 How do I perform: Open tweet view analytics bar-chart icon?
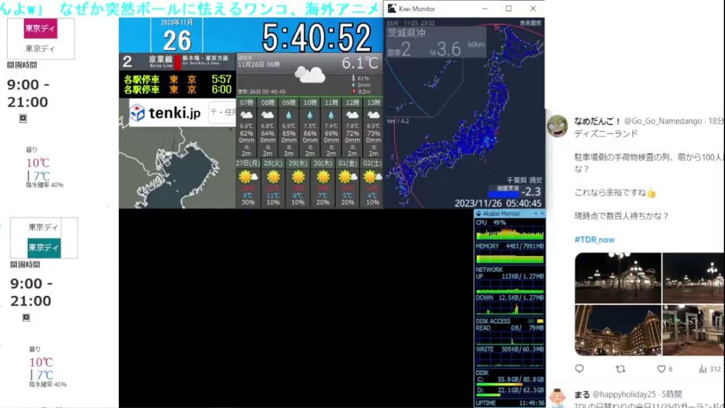[703, 368]
